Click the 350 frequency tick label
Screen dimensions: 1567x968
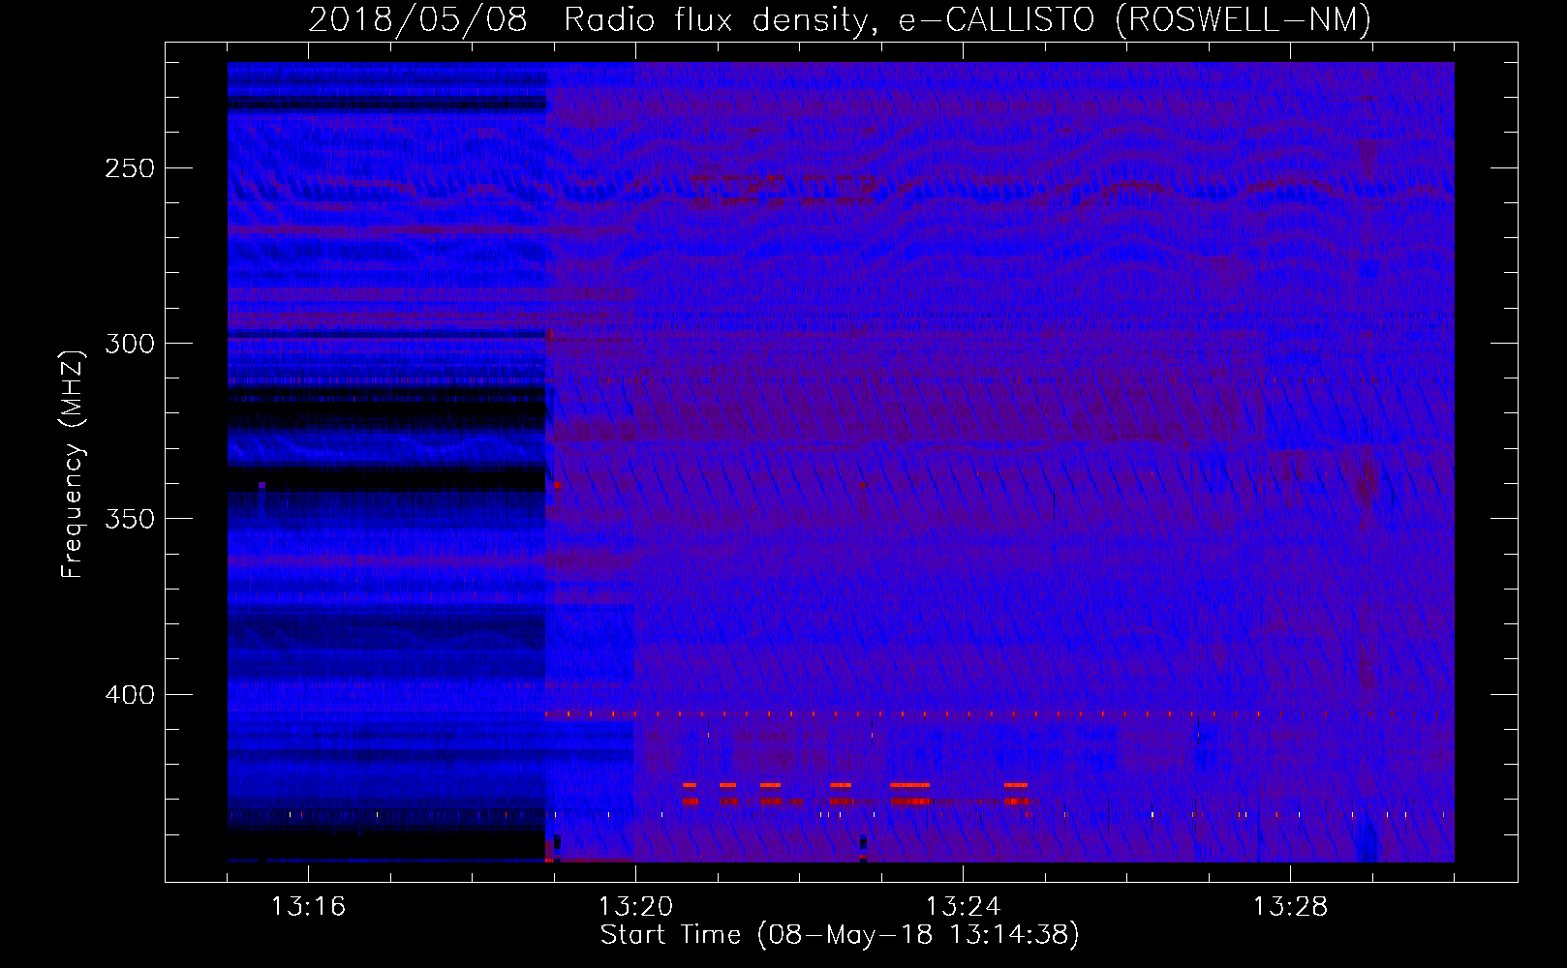pyautogui.click(x=131, y=519)
